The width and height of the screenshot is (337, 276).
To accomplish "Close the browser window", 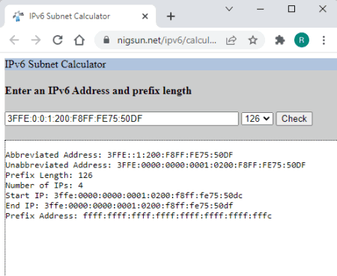I will click(323, 9).
